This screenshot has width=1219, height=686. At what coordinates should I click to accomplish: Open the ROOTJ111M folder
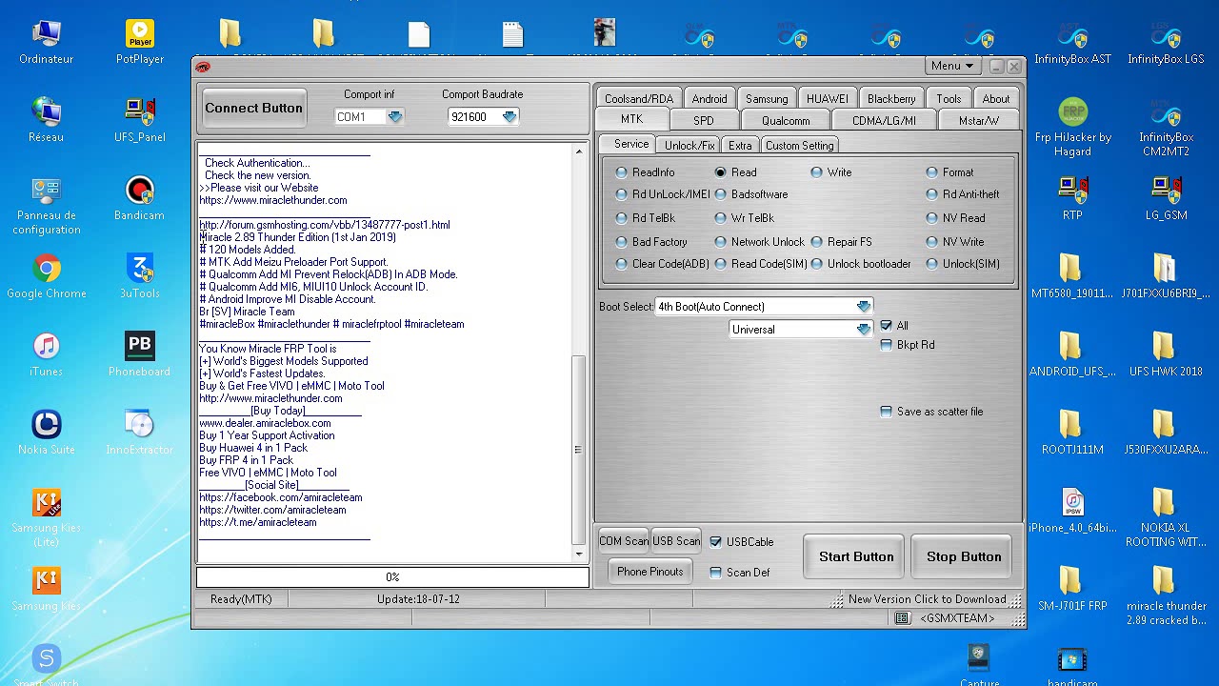pos(1072,434)
